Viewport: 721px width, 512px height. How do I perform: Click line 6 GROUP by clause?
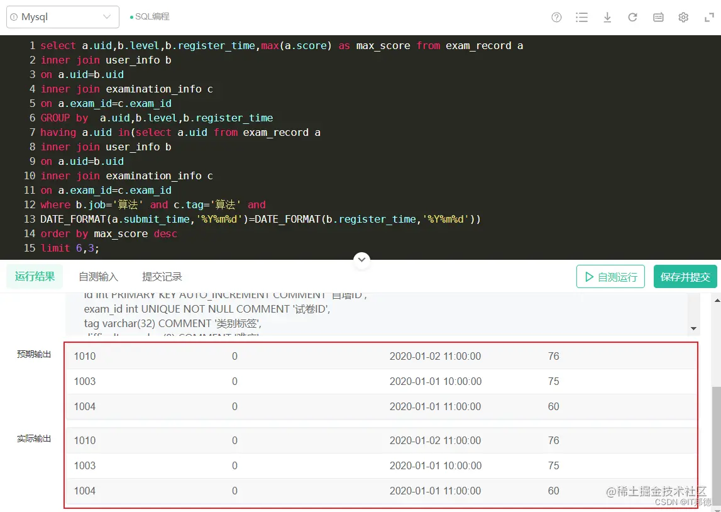point(157,118)
